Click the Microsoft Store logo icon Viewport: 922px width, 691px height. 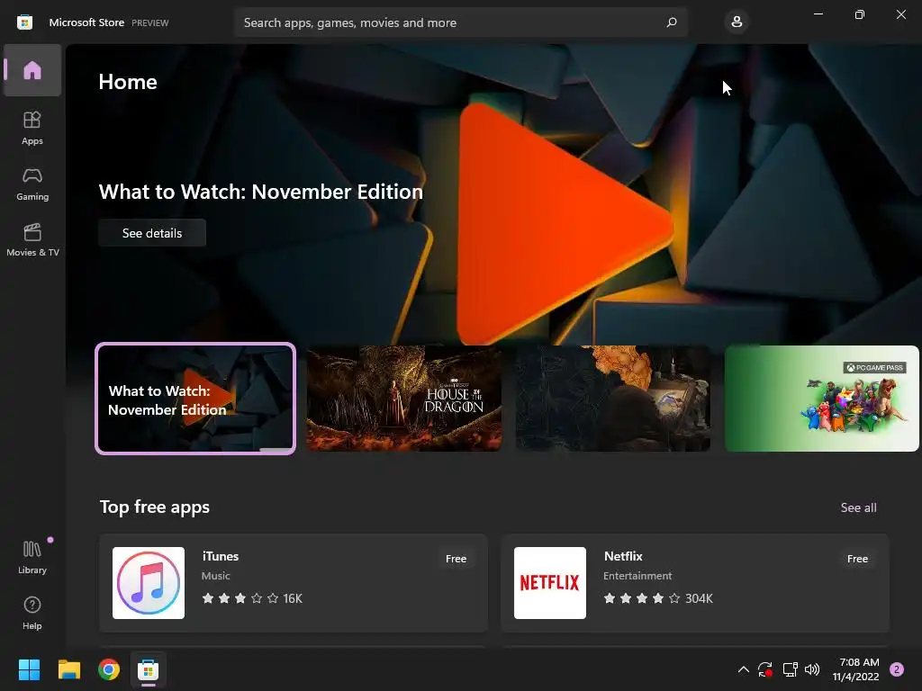[x=24, y=22]
